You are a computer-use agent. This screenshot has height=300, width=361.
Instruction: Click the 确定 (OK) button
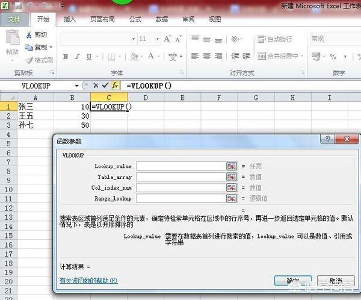click(x=292, y=281)
